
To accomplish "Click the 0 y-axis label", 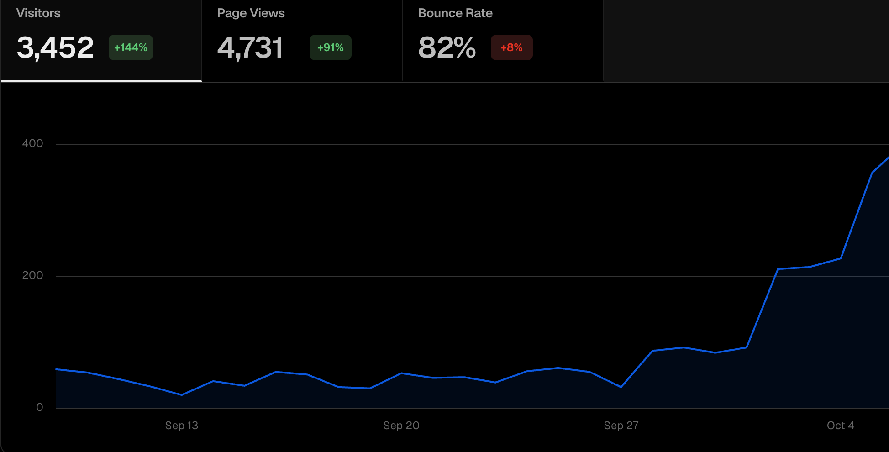I will click(x=40, y=407).
